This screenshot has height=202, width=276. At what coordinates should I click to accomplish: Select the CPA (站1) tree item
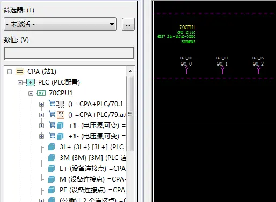click(42, 72)
